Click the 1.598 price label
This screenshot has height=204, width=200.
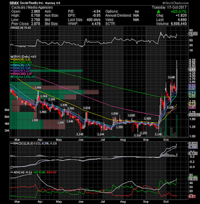click(x=115, y=114)
